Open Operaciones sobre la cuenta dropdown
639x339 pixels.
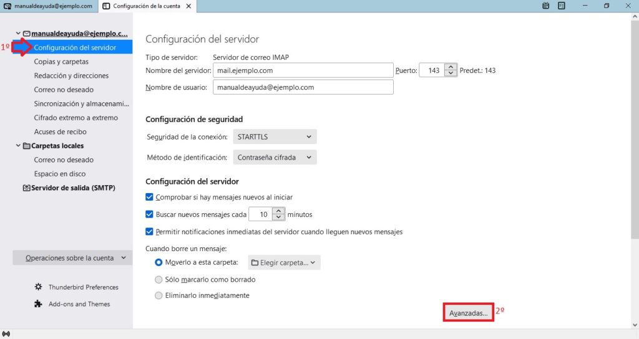(x=72, y=258)
